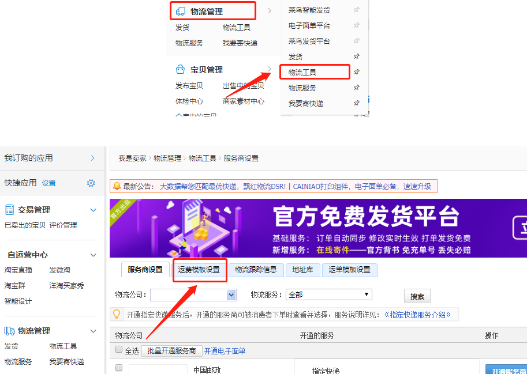This screenshot has width=527, height=374.
Task: Open the 物流公司 dropdown list
Action: [x=231, y=295]
